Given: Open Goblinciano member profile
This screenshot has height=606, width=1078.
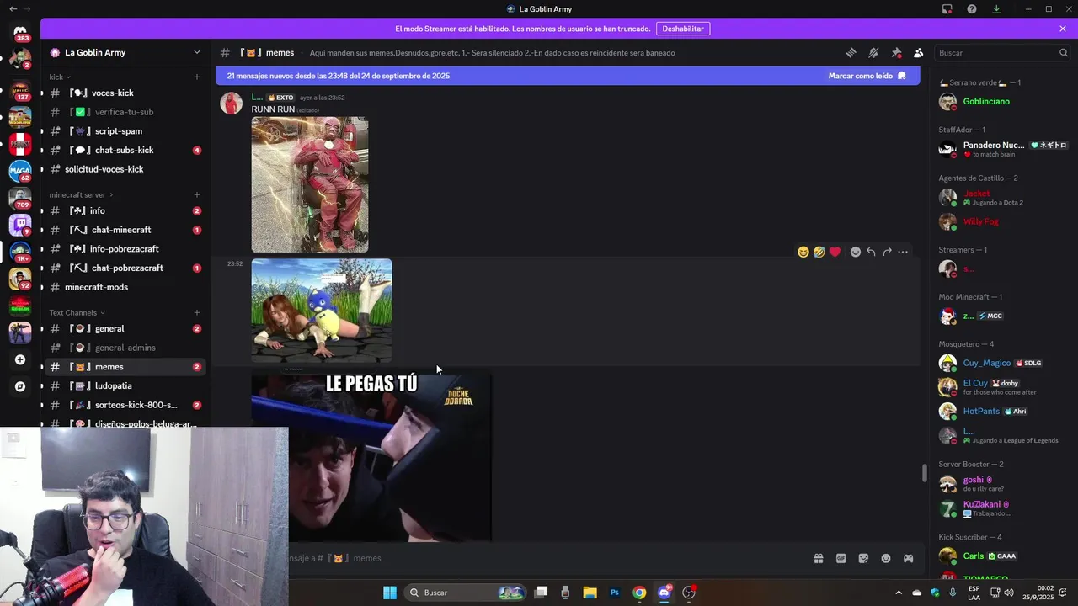Looking at the screenshot, I should (1002, 102).
